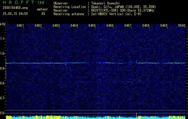
Task: Click the gray vertical frequency range bar
Action: coord(6,69)
